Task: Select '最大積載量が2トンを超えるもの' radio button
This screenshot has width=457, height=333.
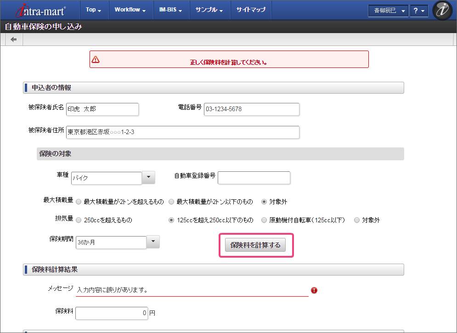Action: click(x=79, y=202)
